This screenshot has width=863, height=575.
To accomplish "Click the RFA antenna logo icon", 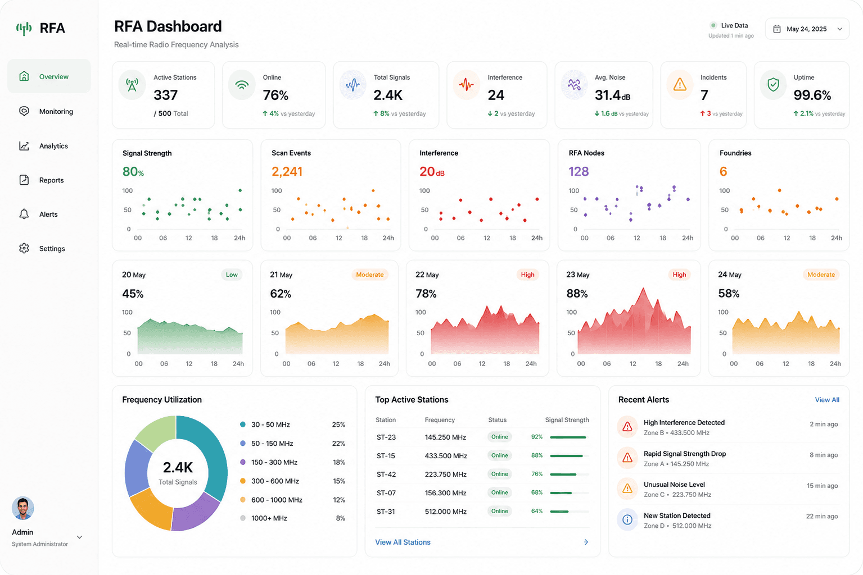I will point(24,28).
